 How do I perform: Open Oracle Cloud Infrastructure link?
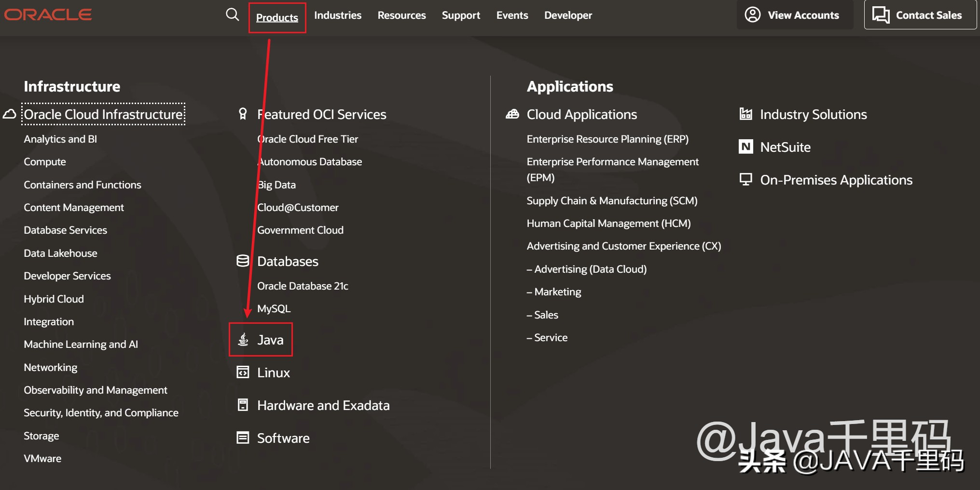(x=103, y=114)
